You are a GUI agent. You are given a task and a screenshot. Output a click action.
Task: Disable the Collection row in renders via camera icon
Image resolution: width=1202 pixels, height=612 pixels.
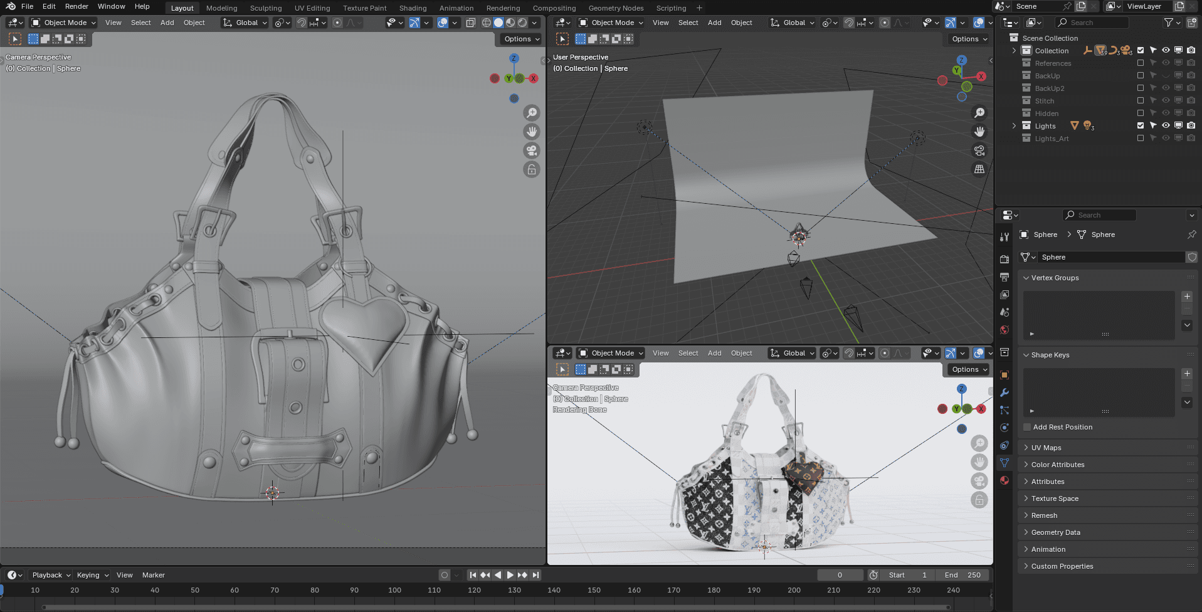(1191, 50)
